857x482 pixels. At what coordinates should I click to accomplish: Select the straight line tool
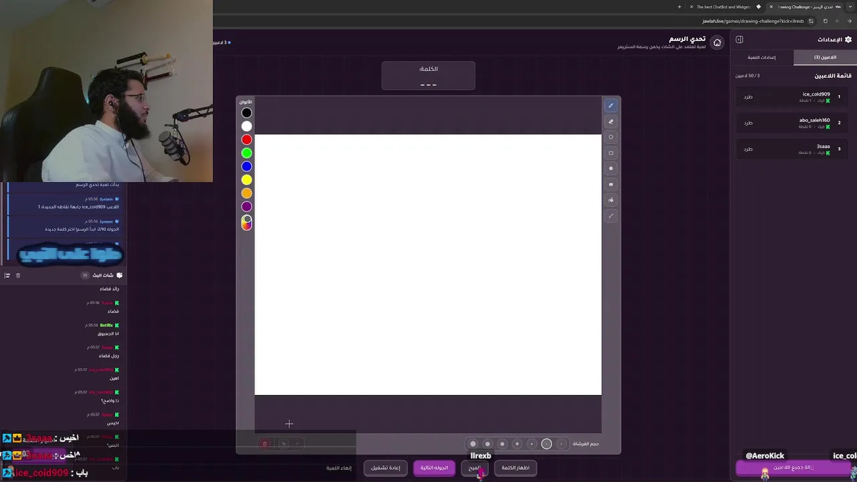611,216
